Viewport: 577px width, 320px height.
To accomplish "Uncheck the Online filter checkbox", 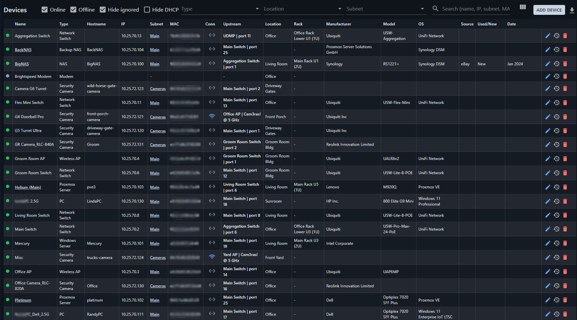I will point(45,10).
